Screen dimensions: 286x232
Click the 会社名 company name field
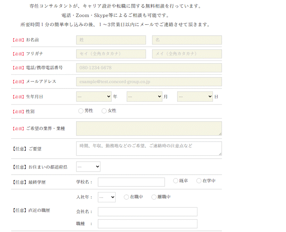coord(148,211)
